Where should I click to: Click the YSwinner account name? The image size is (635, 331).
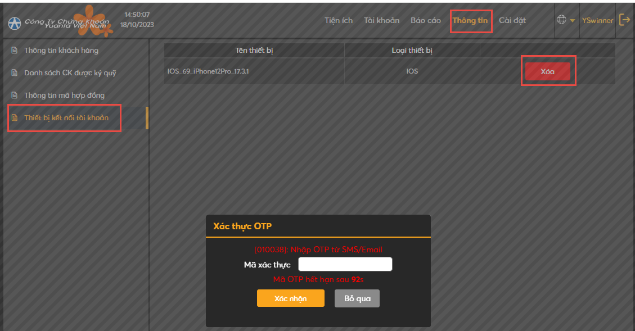pyautogui.click(x=597, y=20)
